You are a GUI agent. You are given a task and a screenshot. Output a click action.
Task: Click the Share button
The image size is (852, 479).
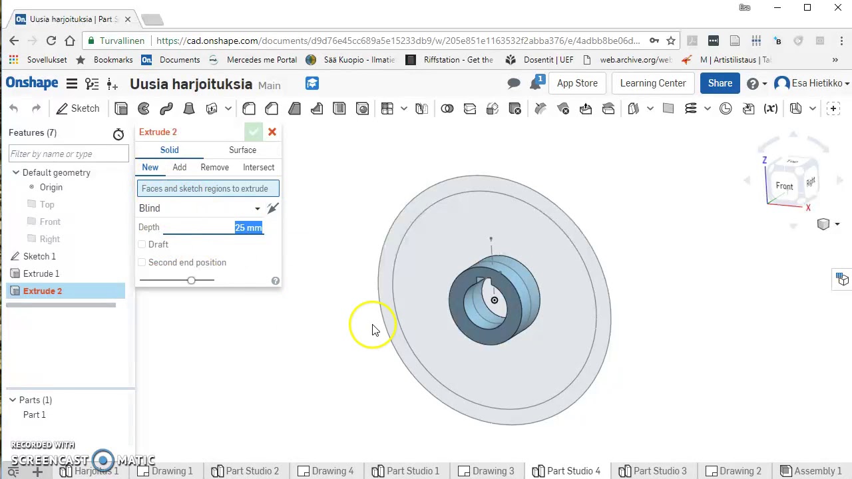pyautogui.click(x=720, y=83)
